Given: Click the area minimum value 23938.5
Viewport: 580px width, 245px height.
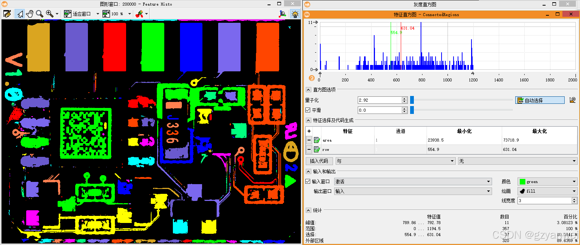Looking at the screenshot, I should 464,140.
